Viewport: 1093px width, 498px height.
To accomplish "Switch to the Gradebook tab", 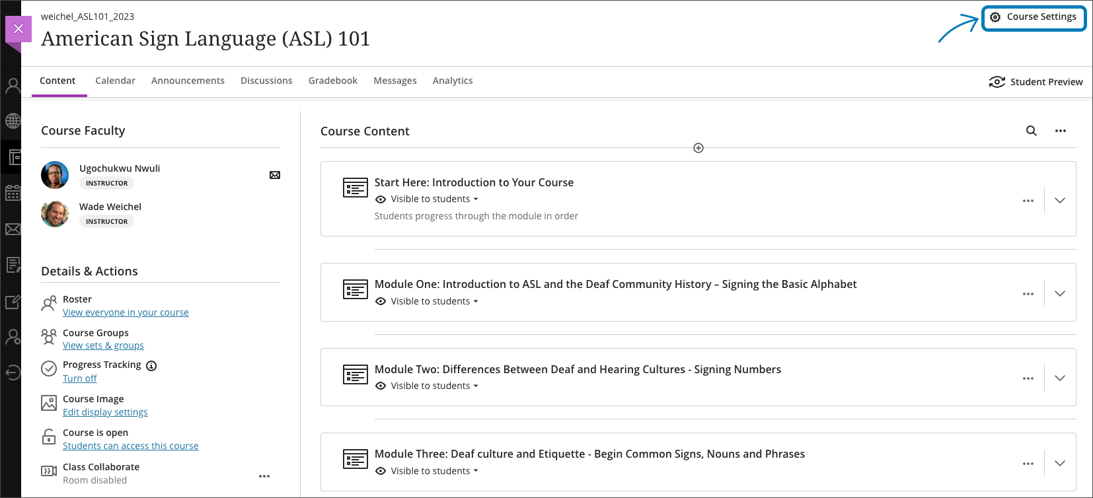I will pyautogui.click(x=332, y=80).
